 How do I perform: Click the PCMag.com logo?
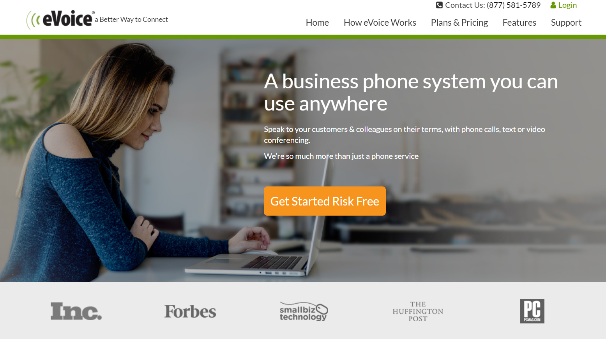[532, 311]
